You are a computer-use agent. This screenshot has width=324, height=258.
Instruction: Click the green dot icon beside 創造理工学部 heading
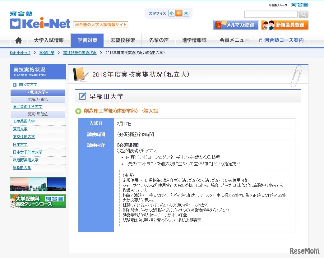[x=78, y=111]
